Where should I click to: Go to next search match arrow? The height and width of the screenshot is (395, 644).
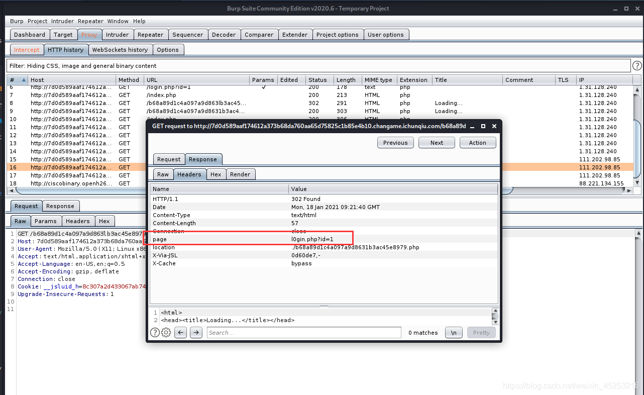(196, 332)
